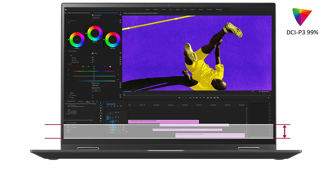
Task: Toggle the Invert Mask checkbox
Action: click(x=93, y=87)
